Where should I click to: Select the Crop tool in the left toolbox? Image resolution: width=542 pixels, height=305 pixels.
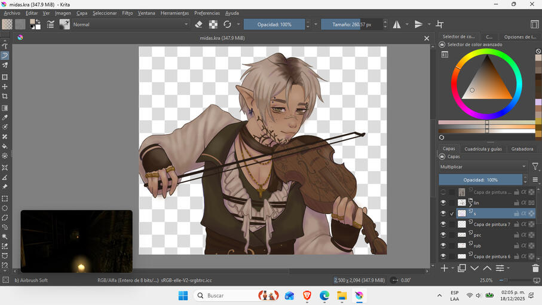tap(5, 96)
